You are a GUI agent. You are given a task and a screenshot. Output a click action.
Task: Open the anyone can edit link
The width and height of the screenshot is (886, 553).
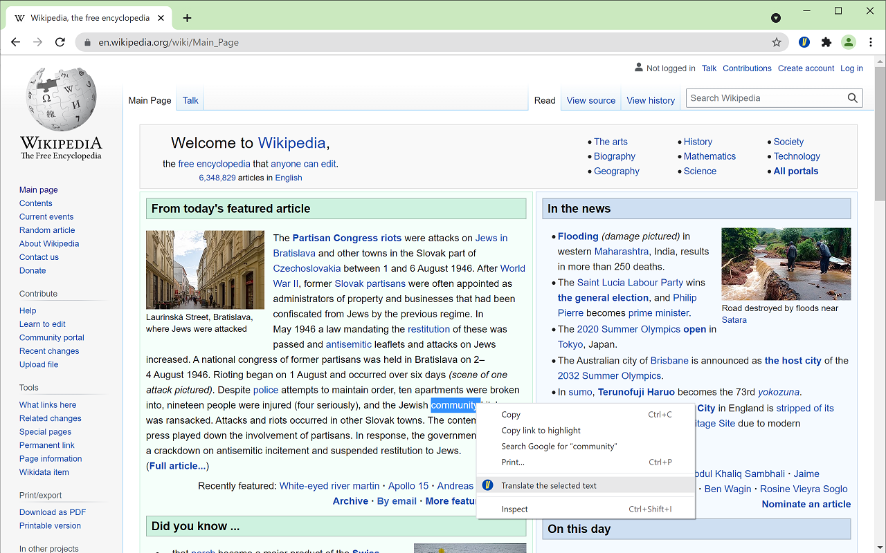[x=303, y=164]
